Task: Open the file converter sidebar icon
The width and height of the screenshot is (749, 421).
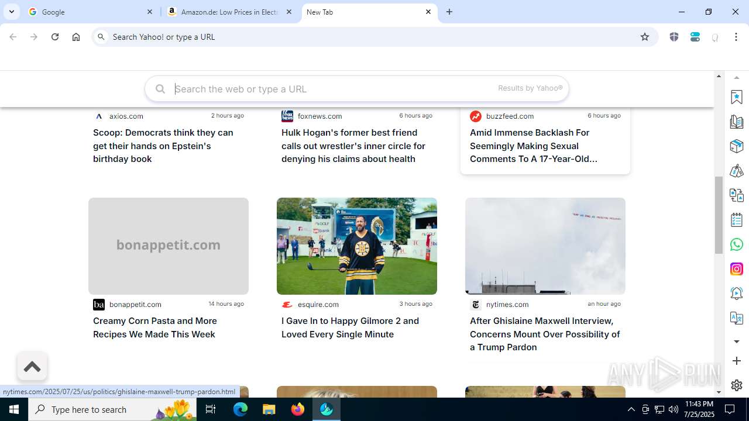Action: point(737,195)
